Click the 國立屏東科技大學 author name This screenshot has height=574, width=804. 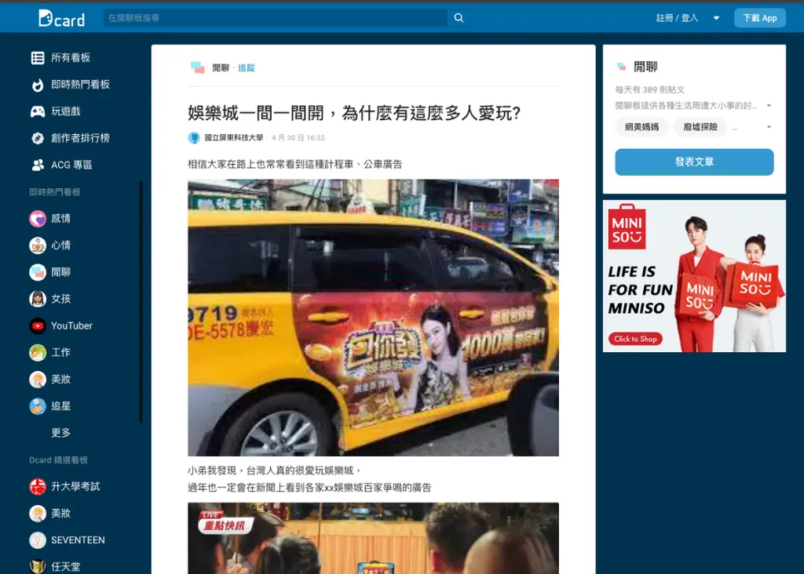[234, 138]
